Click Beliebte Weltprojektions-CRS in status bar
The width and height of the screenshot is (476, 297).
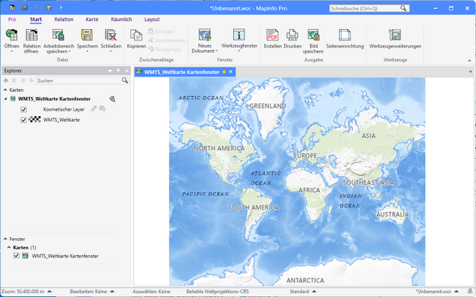point(217,291)
